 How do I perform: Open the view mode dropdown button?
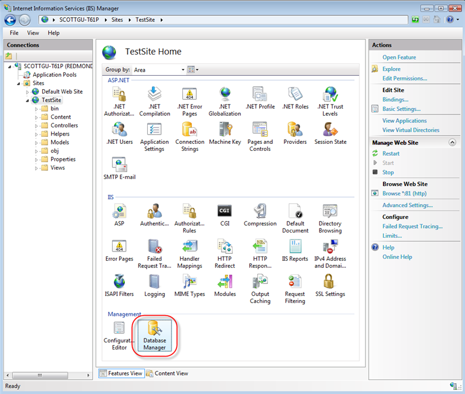(193, 70)
